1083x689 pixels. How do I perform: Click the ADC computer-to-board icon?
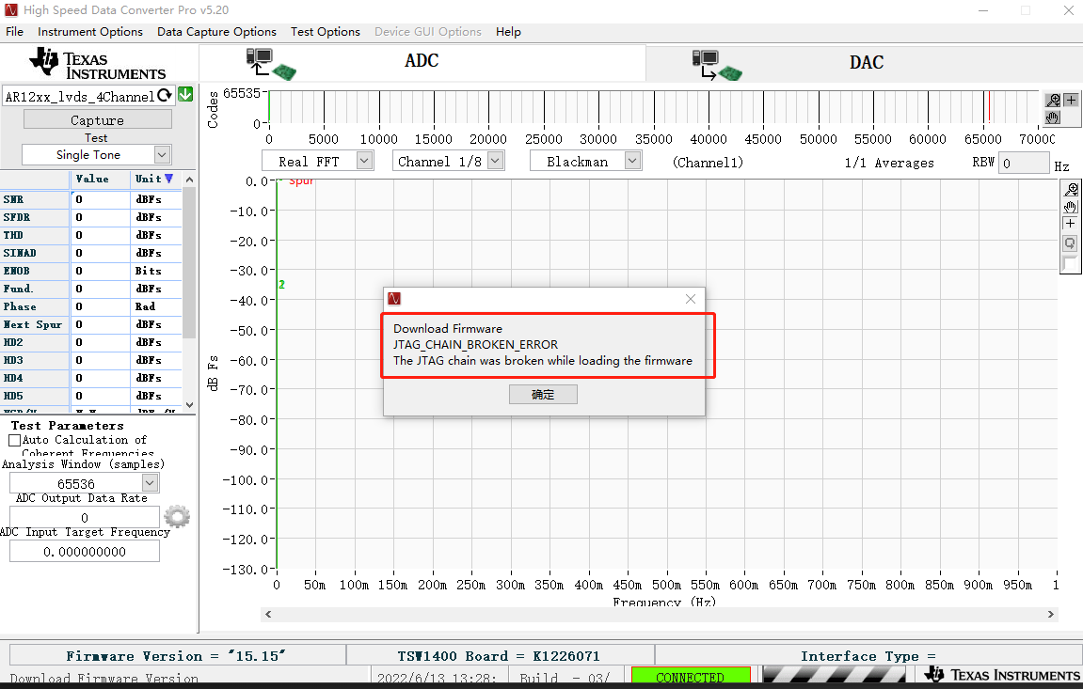coord(271,64)
